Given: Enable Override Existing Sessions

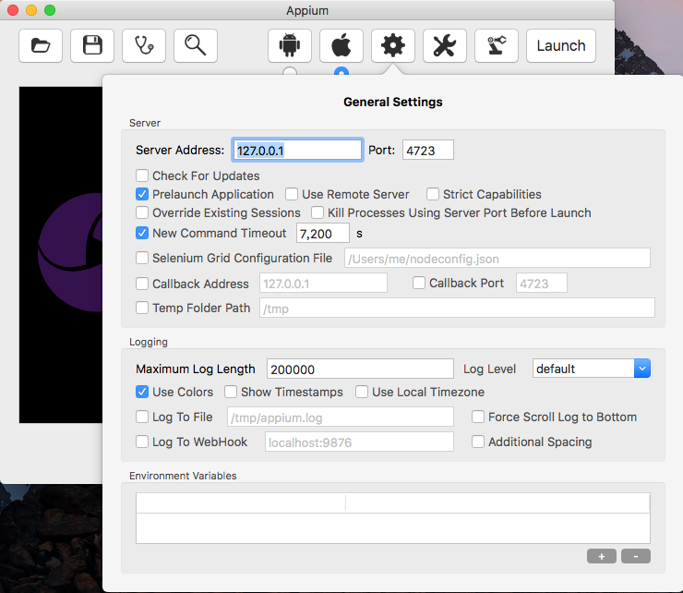Looking at the screenshot, I should [142, 212].
